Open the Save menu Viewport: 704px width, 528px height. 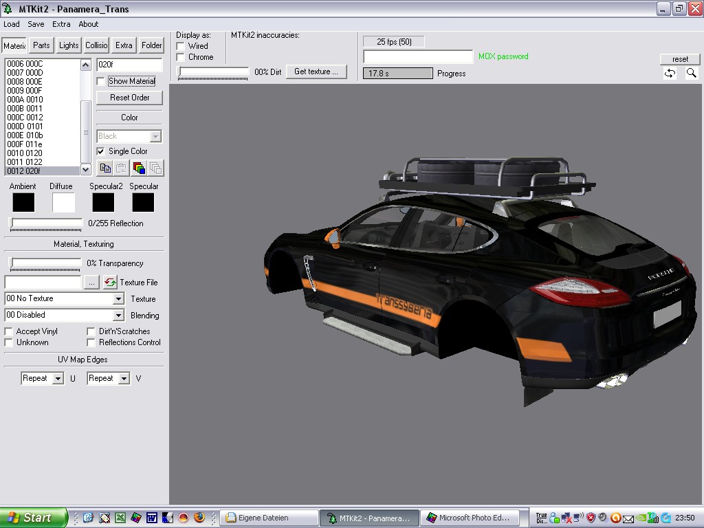click(36, 24)
